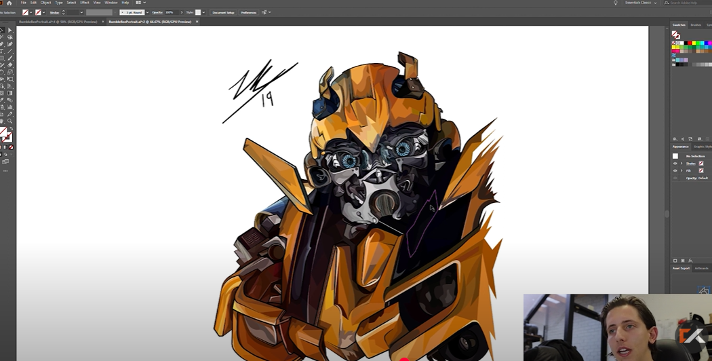
Task: Click the Change Screen Mode icon
Action: coord(5,161)
